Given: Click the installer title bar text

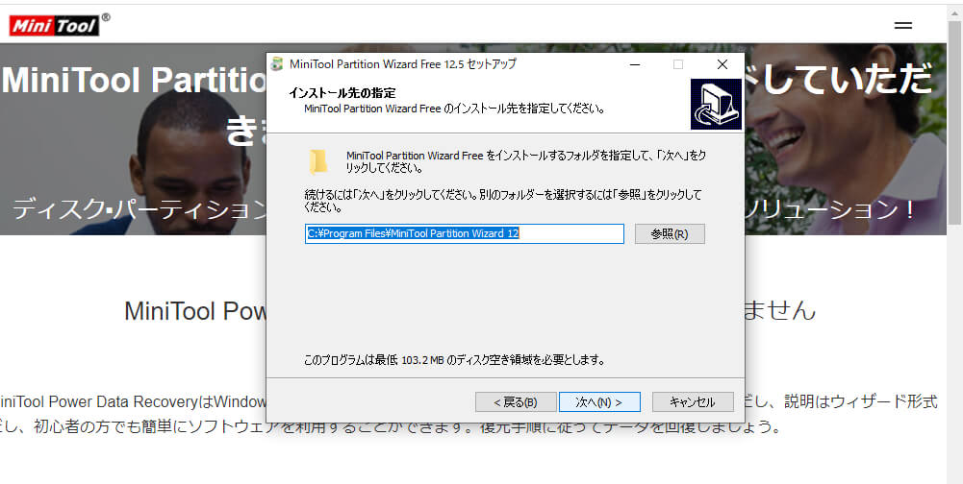Looking at the screenshot, I should pyautogui.click(x=403, y=64).
